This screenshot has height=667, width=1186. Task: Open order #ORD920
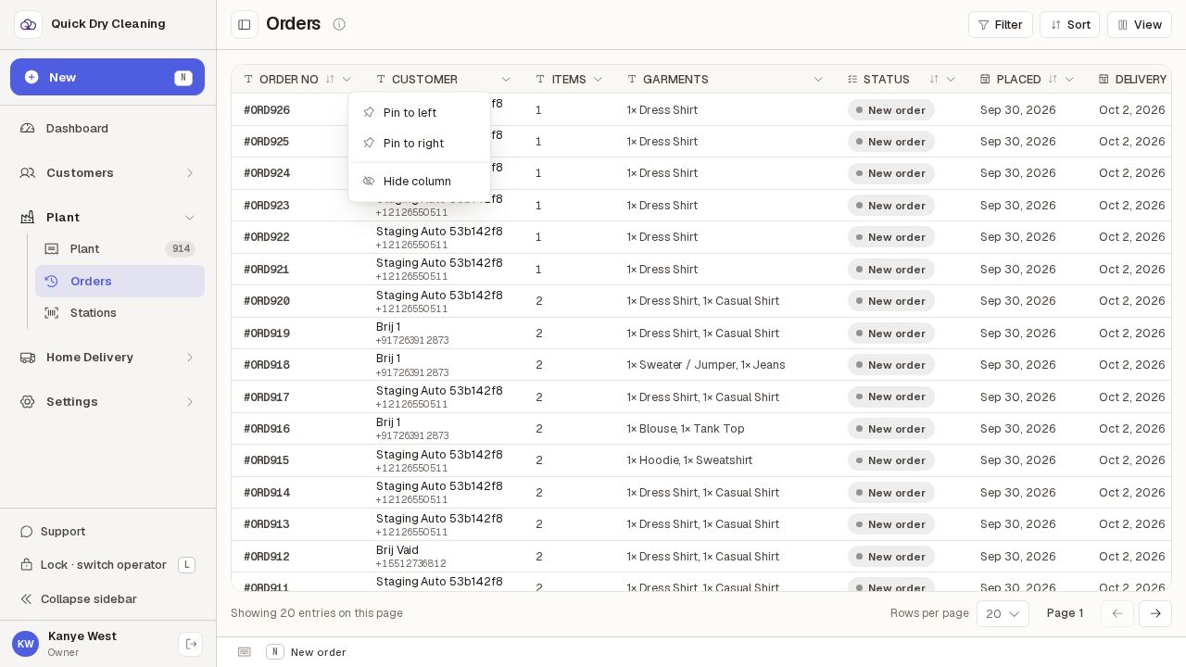tap(267, 301)
